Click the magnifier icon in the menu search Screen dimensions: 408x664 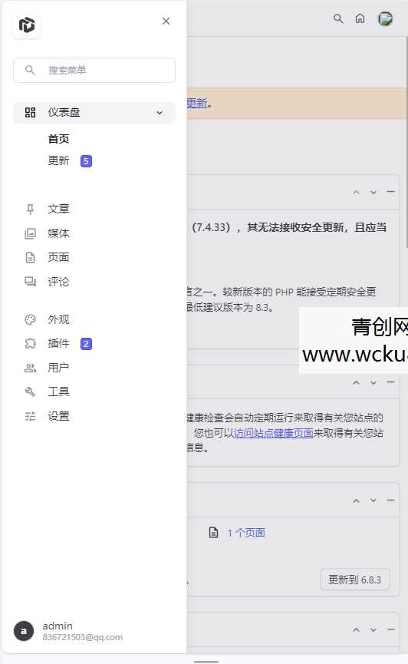coord(30,70)
